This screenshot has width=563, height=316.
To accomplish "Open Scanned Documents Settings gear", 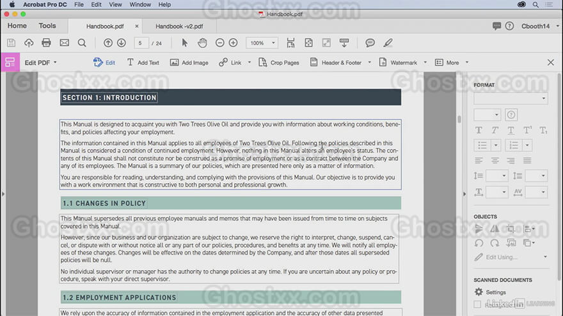I will (x=479, y=292).
